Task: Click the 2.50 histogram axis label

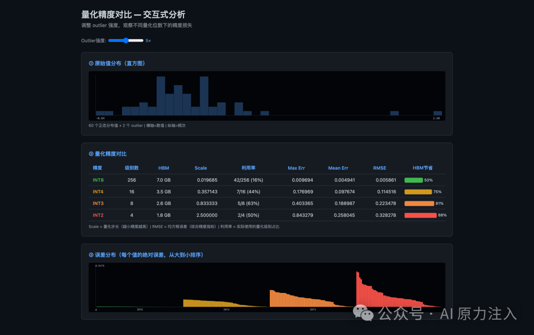Action: click(436, 118)
